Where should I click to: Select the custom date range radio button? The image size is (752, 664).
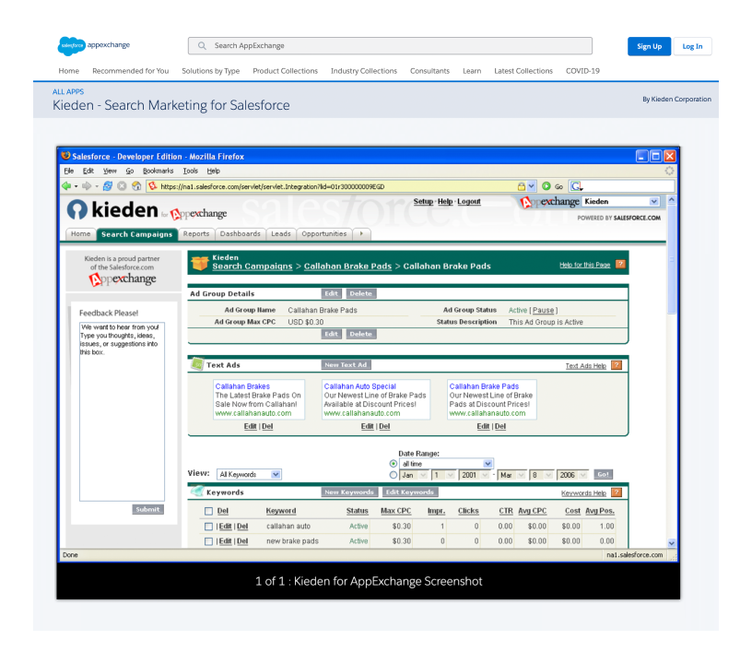tap(394, 475)
